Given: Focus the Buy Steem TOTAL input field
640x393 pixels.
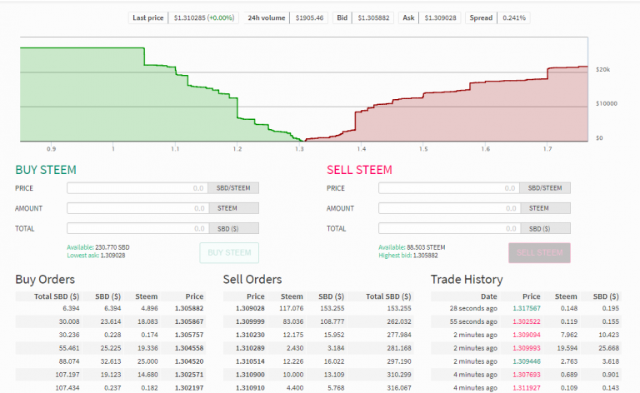Looking at the screenshot, I should 138,228.
